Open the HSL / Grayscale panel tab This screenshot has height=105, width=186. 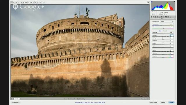158,17
